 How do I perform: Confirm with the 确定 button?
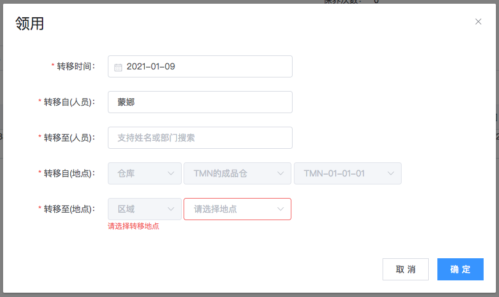point(460,269)
